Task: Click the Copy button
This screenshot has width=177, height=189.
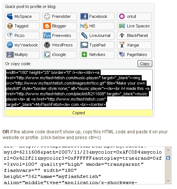Action: pos(145,64)
